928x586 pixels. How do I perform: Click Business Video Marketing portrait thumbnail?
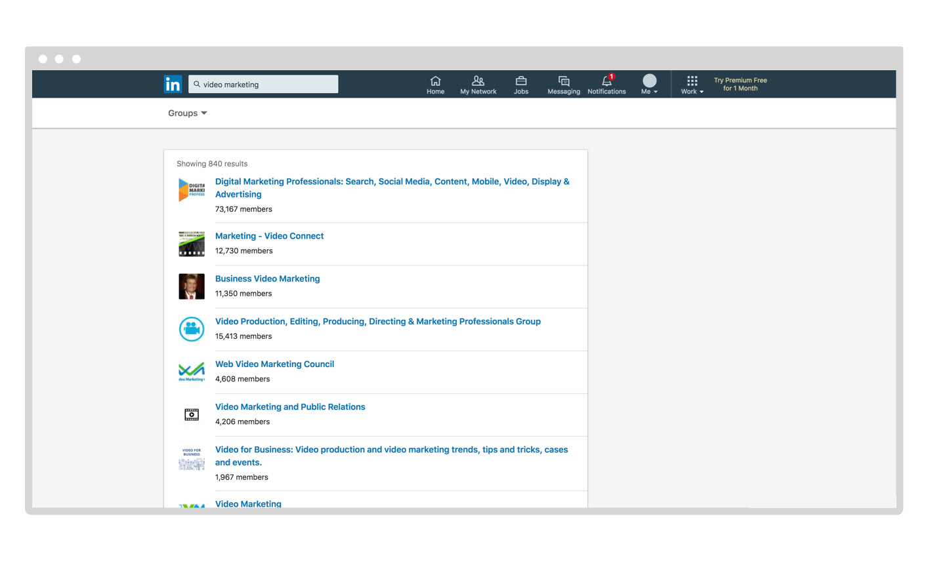tap(192, 286)
